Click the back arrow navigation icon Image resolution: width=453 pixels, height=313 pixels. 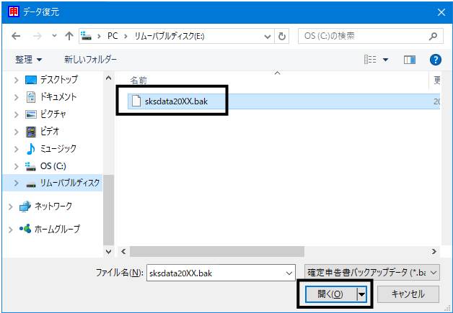(x=16, y=36)
